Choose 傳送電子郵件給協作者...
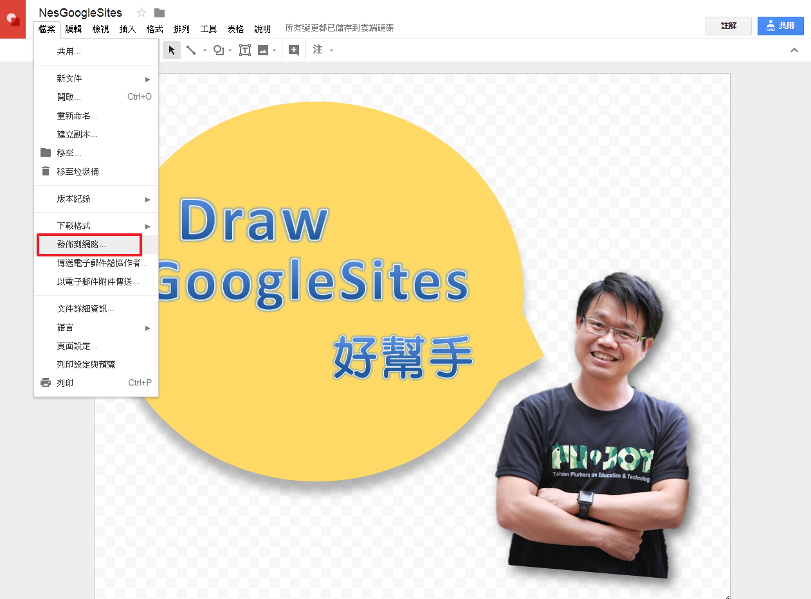Image resolution: width=811 pixels, height=599 pixels. pos(96,263)
